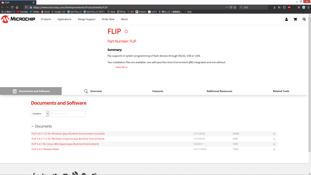Image resolution: width=311 pixels, height=175 pixels.
Task: Open the Twitter bookmark
Action: [x=35, y=12]
